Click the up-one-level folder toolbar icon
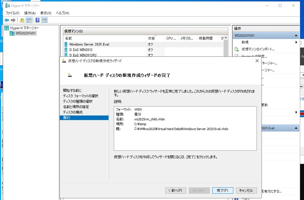The width and height of the screenshot is (304, 200). pos(22,20)
